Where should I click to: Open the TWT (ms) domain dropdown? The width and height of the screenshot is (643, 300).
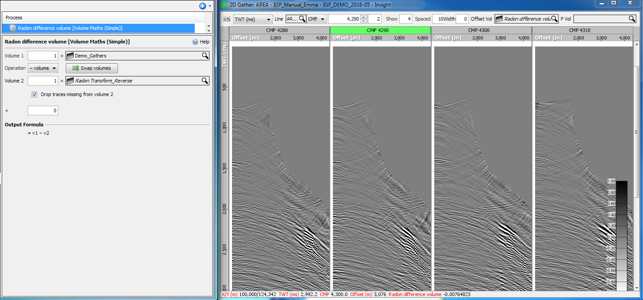tap(252, 19)
